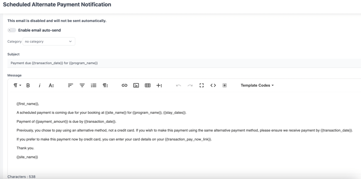
Task: Toggle italic formatting
Action: (x=40, y=85)
